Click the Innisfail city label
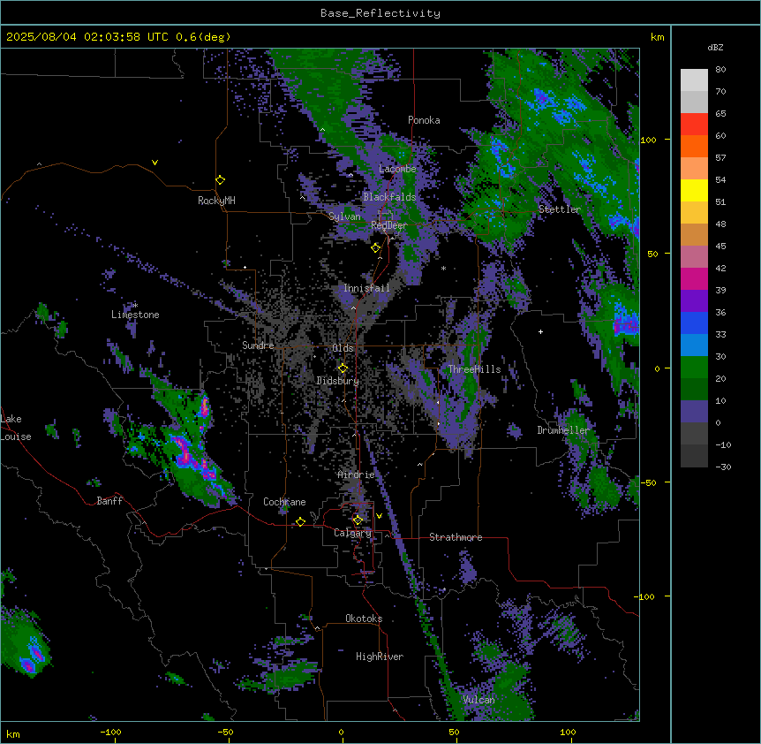 click(x=366, y=288)
